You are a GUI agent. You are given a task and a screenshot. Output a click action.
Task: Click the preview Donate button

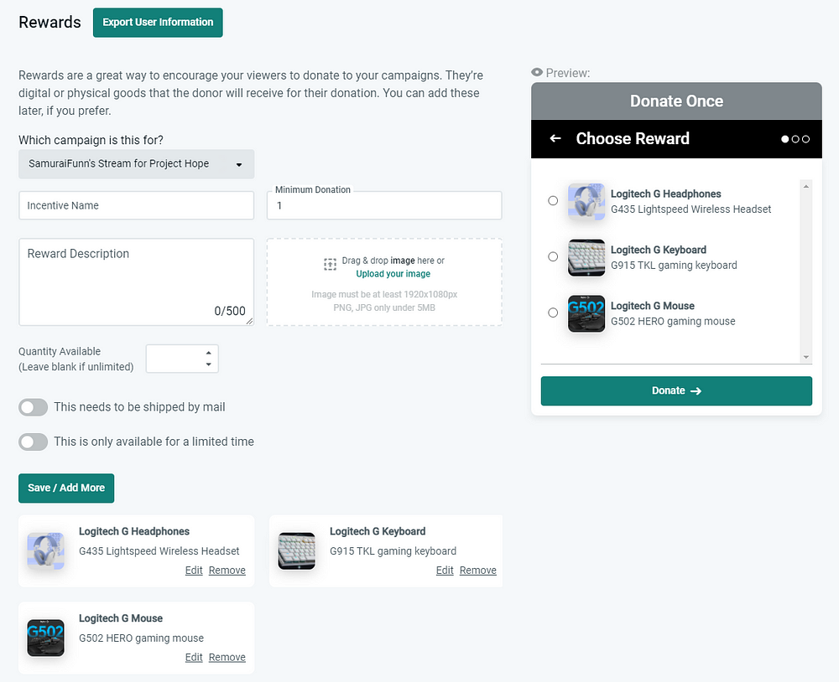pyautogui.click(x=676, y=390)
